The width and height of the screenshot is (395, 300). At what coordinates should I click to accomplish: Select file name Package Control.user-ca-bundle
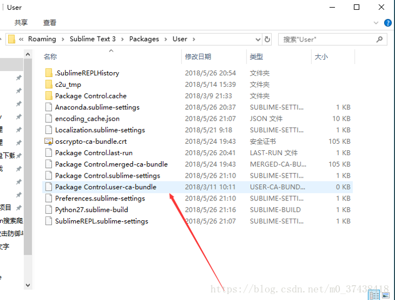coord(106,187)
